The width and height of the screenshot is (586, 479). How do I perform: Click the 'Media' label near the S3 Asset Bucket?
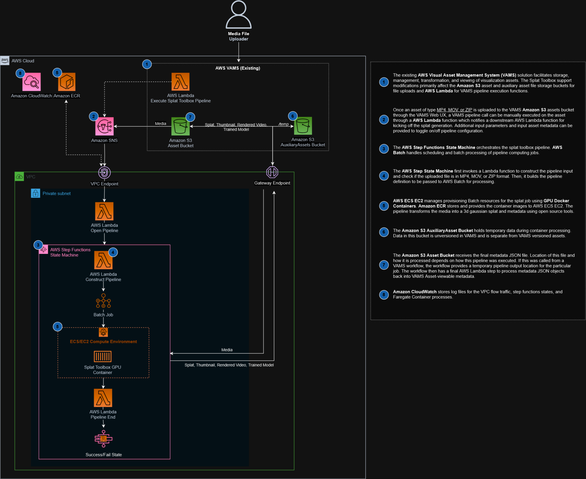tap(161, 124)
